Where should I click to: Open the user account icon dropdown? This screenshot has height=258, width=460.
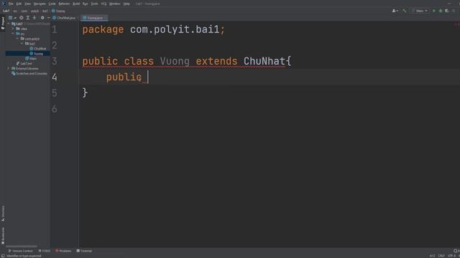click(395, 11)
